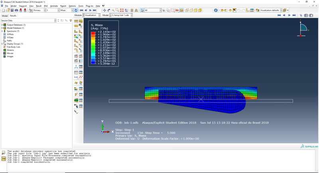Create a new model database icon
The width and height of the screenshot is (319, 173).
pos(4,10)
